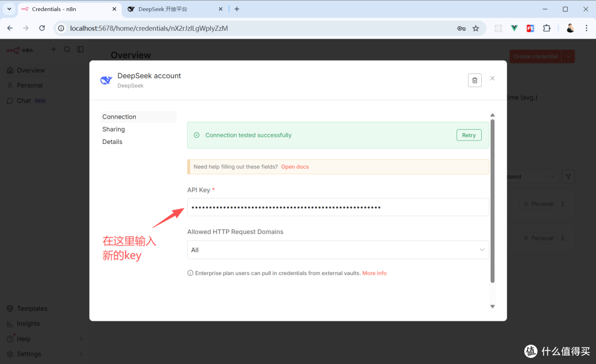Click the 'DeepSeek account' credential title

click(x=149, y=76)
